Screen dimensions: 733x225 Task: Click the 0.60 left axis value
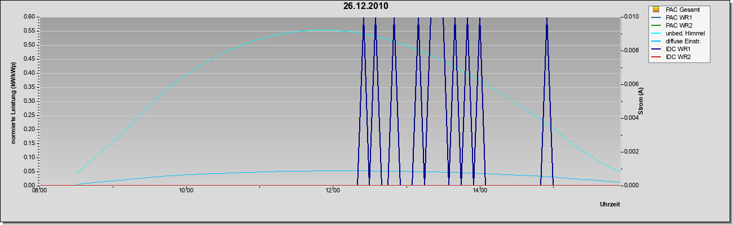[29, 16]
